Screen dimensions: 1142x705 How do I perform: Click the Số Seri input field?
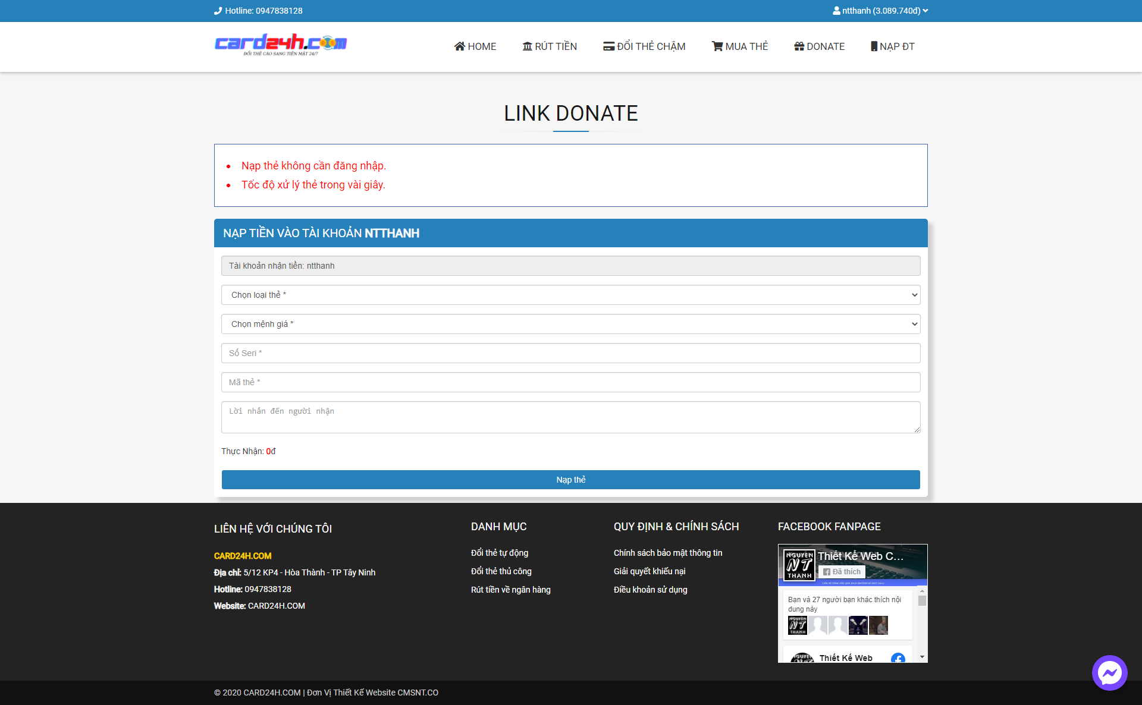(570, 353)
